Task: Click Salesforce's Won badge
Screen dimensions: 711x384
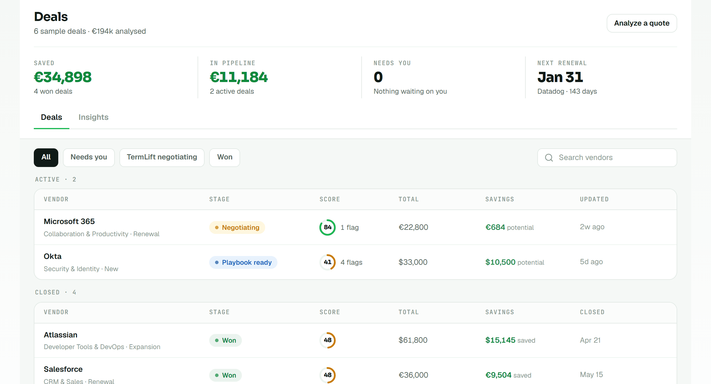Action: click(226, 375)
